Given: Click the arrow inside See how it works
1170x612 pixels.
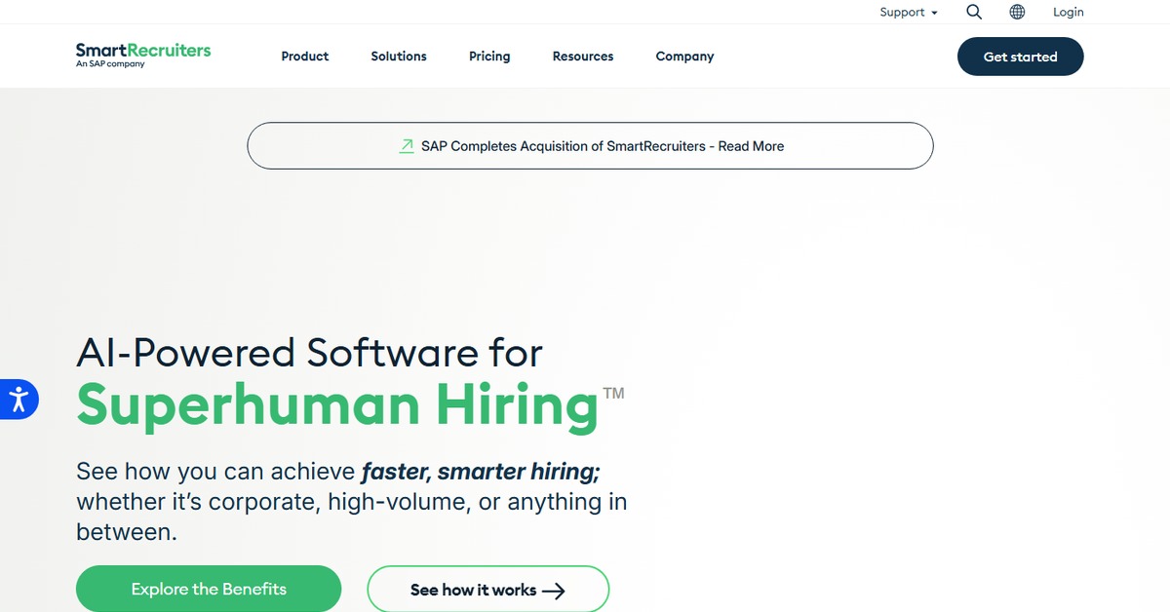Looking at the screenshot, I should (554, 591).
